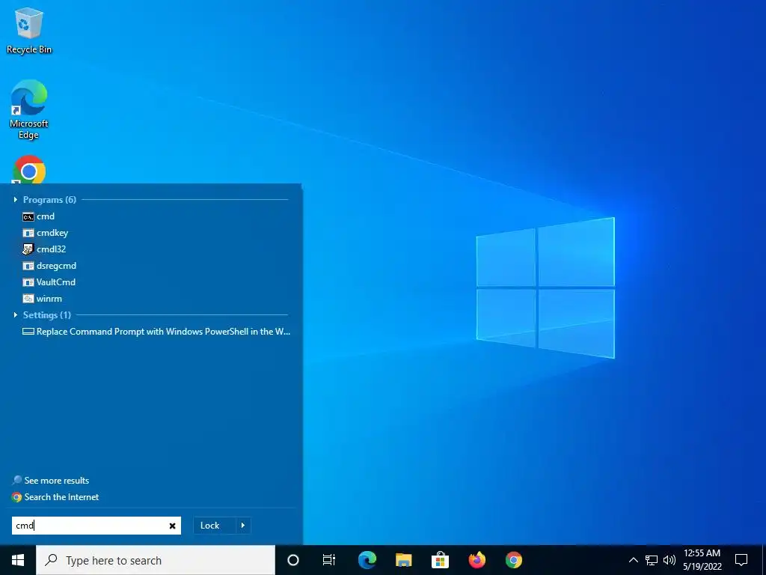The image size is (766, 575).
Task: Open the Google Chrome desktop shortcut
Action: pos(29,169)
